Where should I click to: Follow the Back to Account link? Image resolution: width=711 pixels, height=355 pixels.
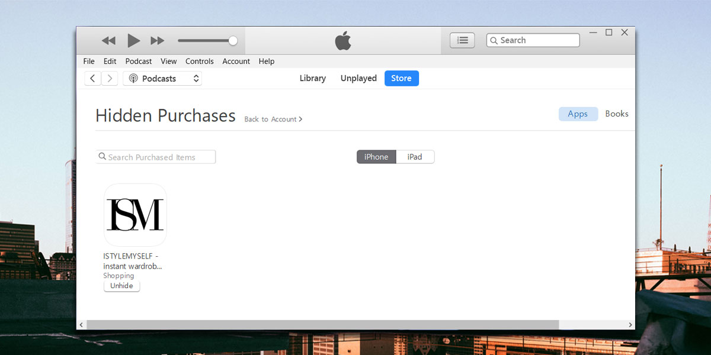[x=273, y=119]
